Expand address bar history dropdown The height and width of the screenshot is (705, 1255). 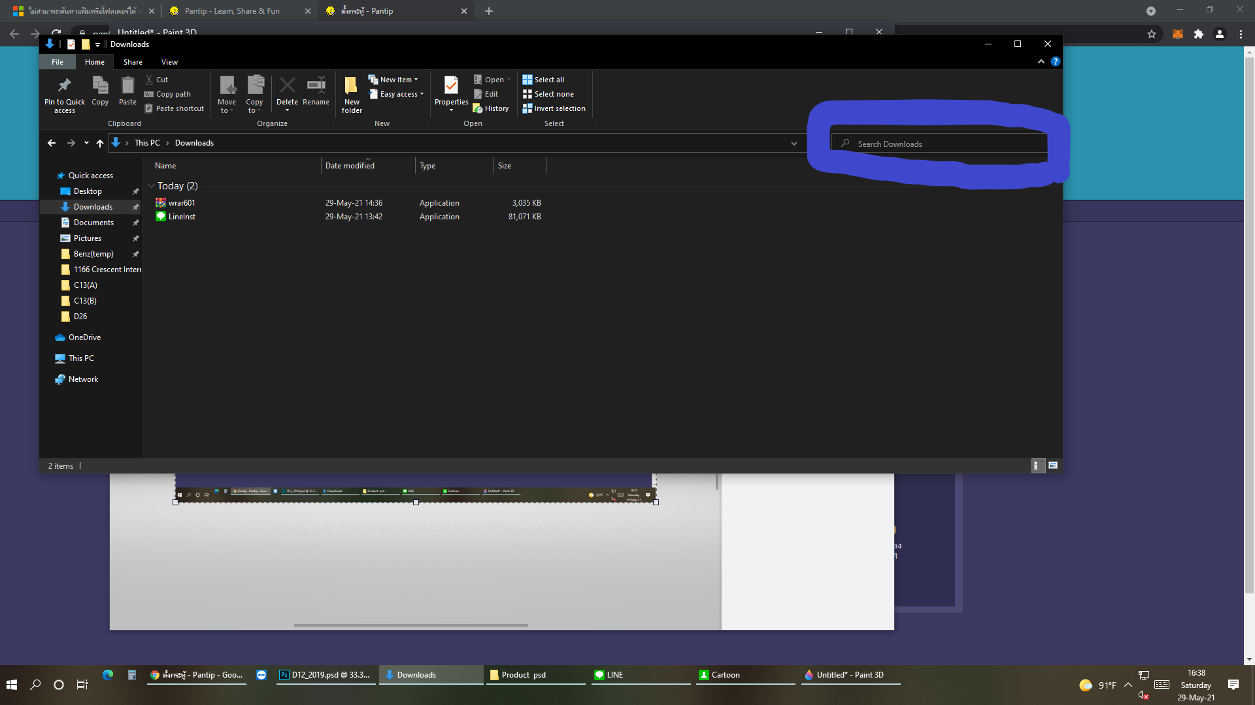tap(794, 143)
